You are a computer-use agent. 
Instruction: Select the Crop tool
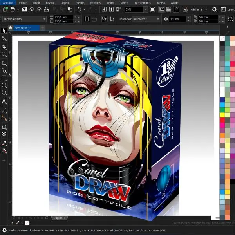(x=4, y=47)
